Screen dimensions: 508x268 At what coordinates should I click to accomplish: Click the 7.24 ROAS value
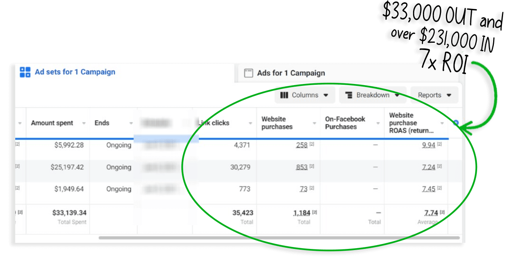(x=429, y=167)
